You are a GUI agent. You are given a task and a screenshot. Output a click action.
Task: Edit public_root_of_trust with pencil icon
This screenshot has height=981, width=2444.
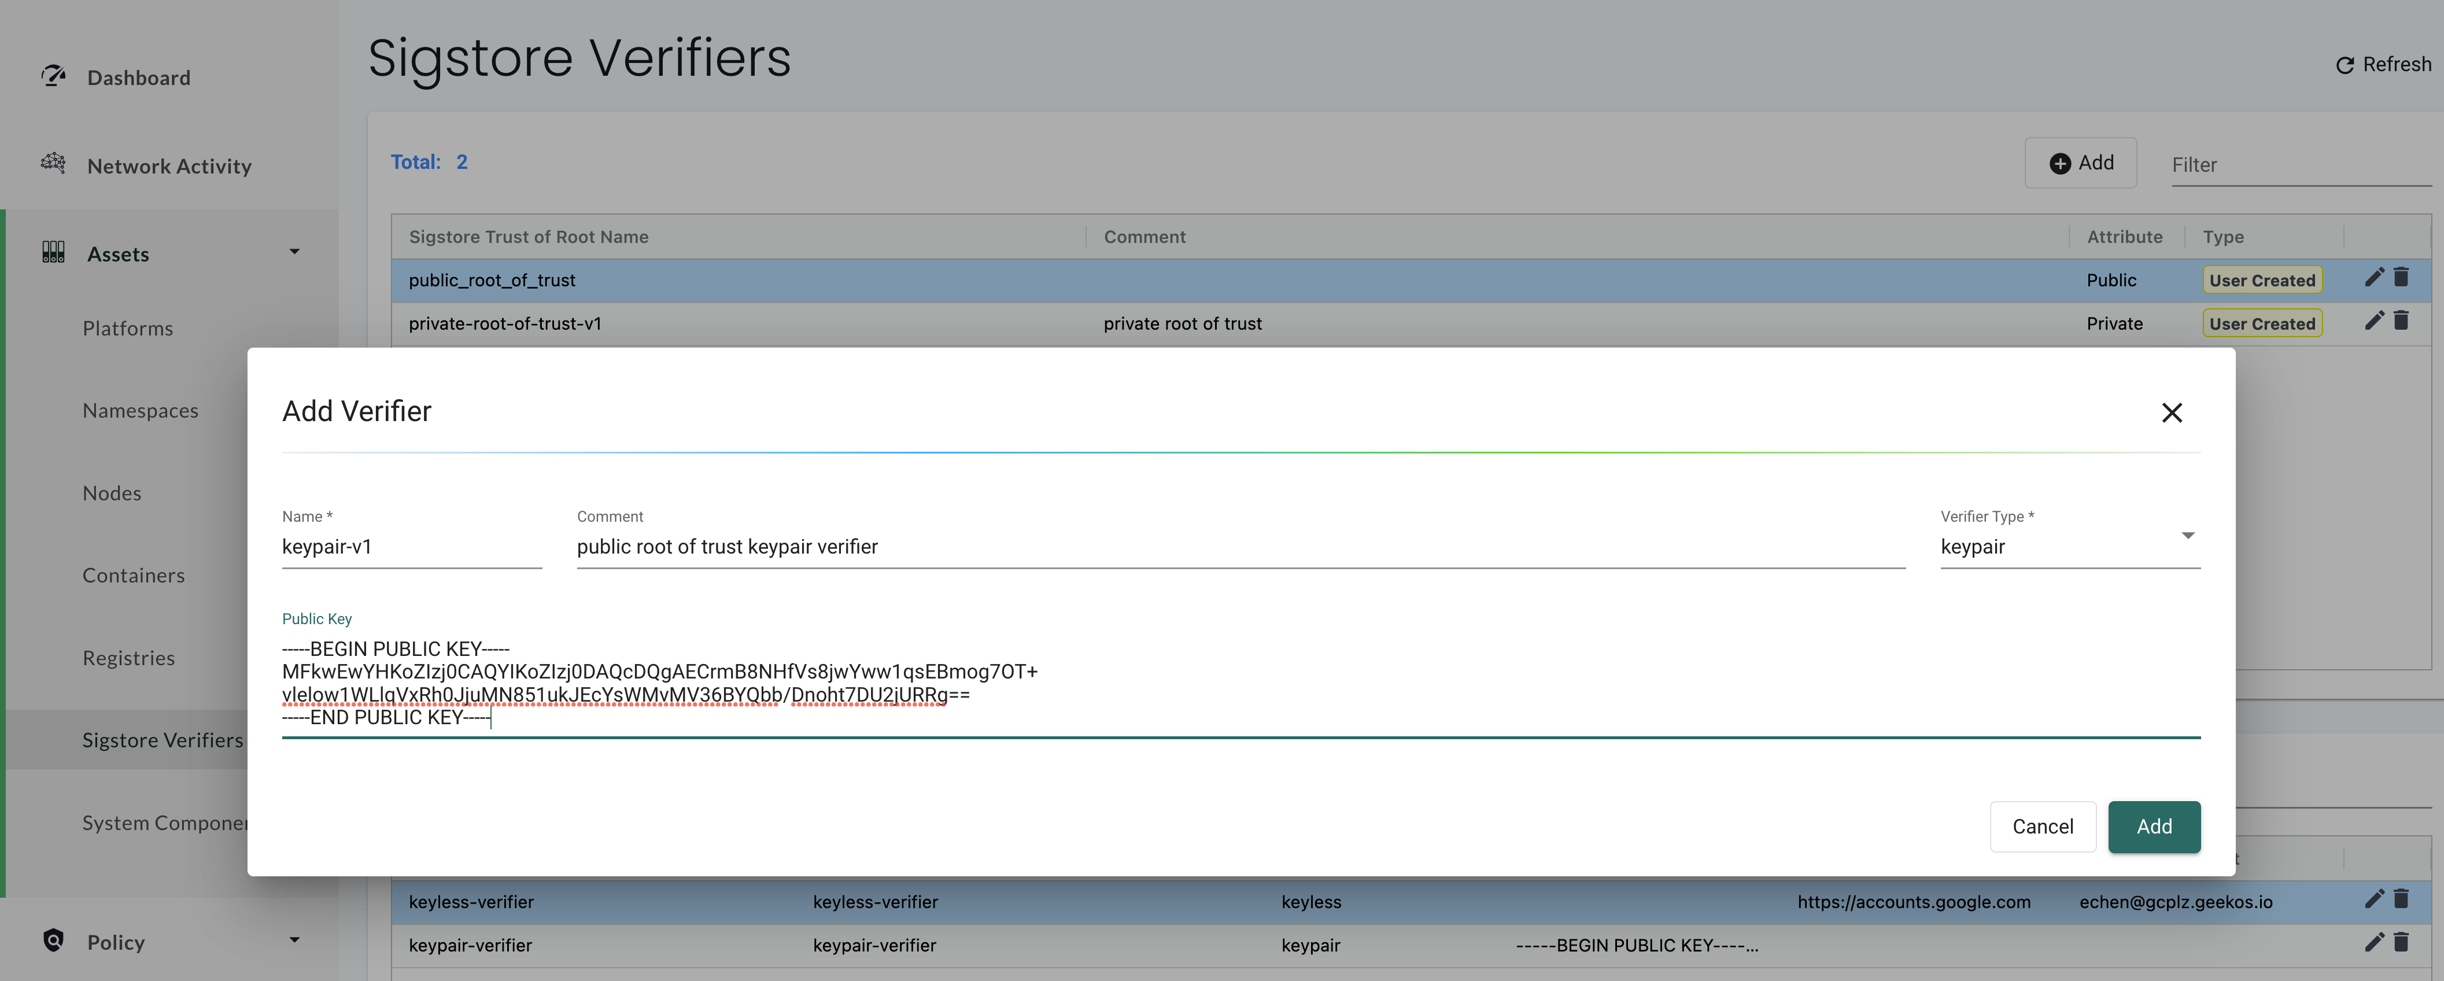coord(2374,278)
